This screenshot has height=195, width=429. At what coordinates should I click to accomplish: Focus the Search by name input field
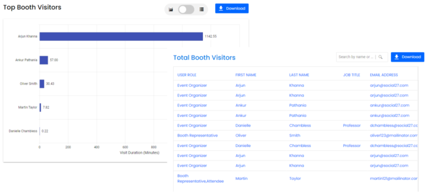point(356,57)
